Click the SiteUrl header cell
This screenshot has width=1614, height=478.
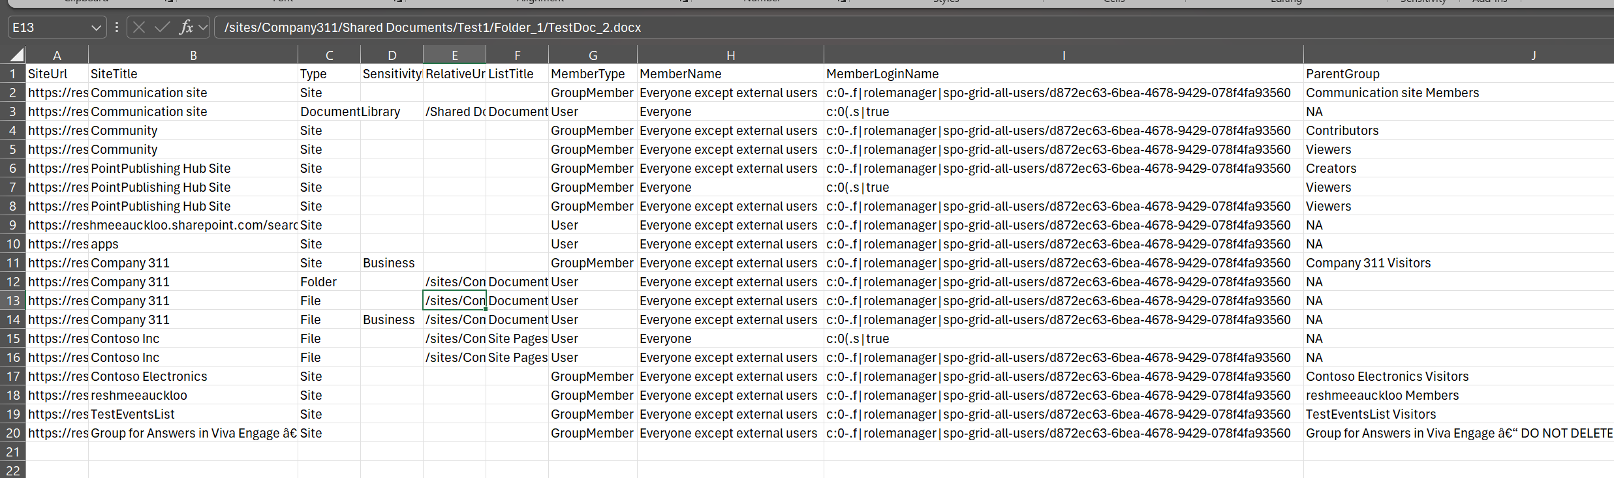pos(57,74)
